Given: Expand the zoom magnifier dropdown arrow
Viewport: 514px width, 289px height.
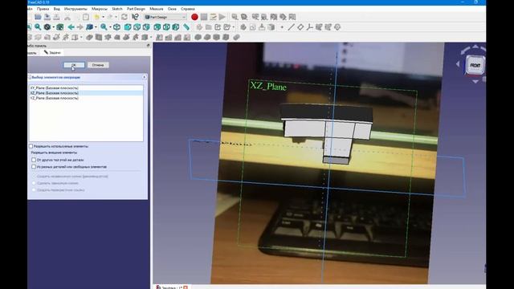Looking at the screenshot, I should [110, 27].
